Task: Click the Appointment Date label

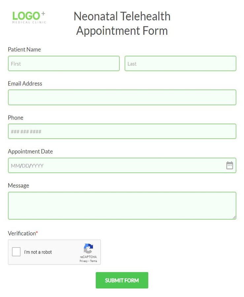Action: coord(30,151)
